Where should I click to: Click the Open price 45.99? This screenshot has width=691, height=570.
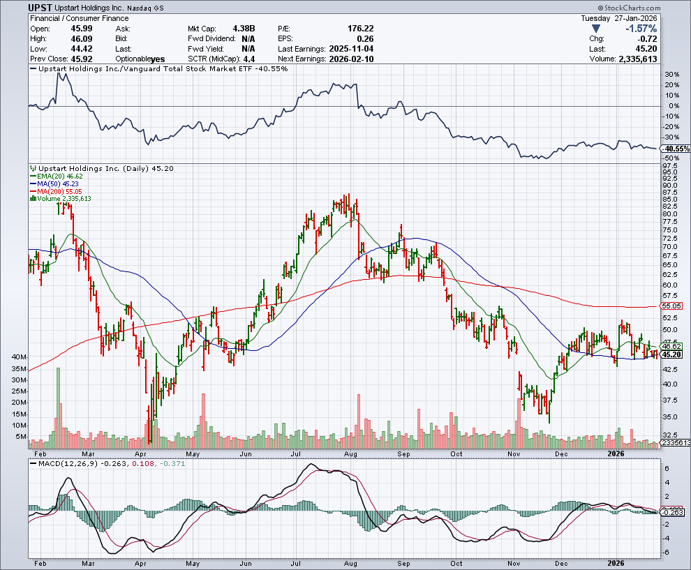[x=82, y=29]
